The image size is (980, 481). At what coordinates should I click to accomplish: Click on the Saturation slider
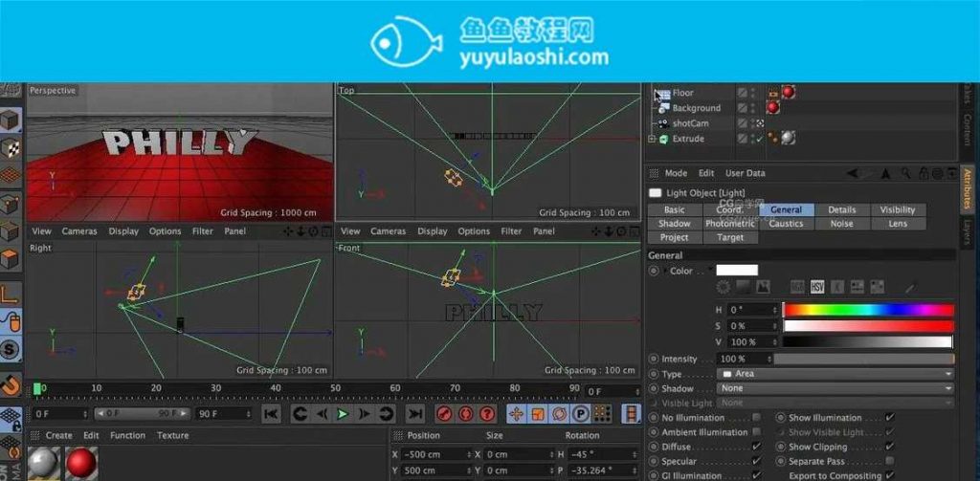pos(868,325)
